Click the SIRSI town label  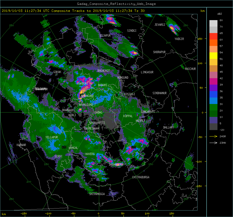pyautogui.click(x=59, y=156)
